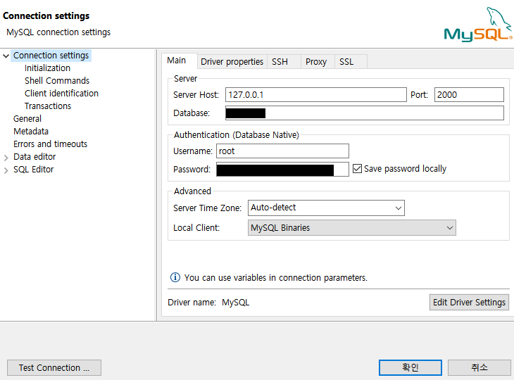The width and height of the screenshot is (514, 380).
Task: Click the Username input field
Action: (x=282, y=151)
